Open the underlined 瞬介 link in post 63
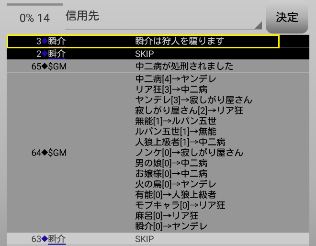The width and height of the screenshot is (316, 246). (x=56, y=239)
